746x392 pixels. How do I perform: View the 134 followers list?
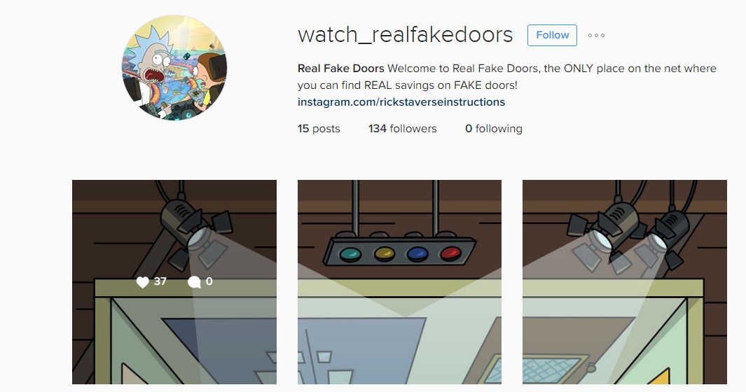tap(403, 128)
